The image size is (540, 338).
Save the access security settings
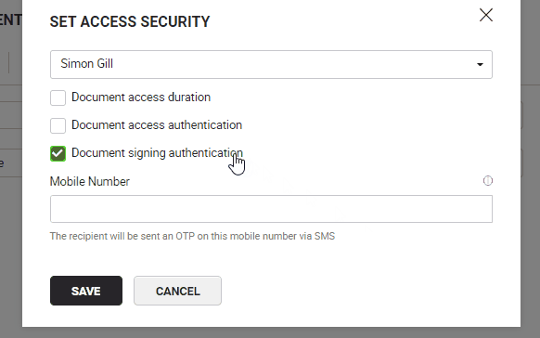(86, 291)
